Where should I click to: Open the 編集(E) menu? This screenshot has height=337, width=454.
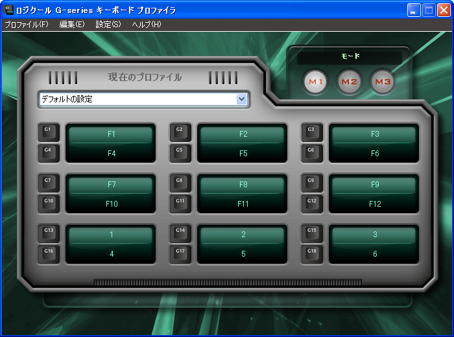tap(72, 25)
